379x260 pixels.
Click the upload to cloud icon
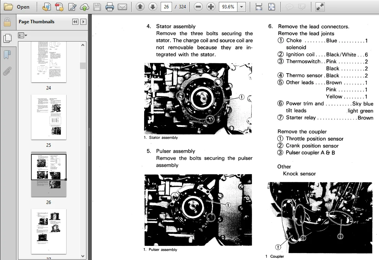click(85, 7)
